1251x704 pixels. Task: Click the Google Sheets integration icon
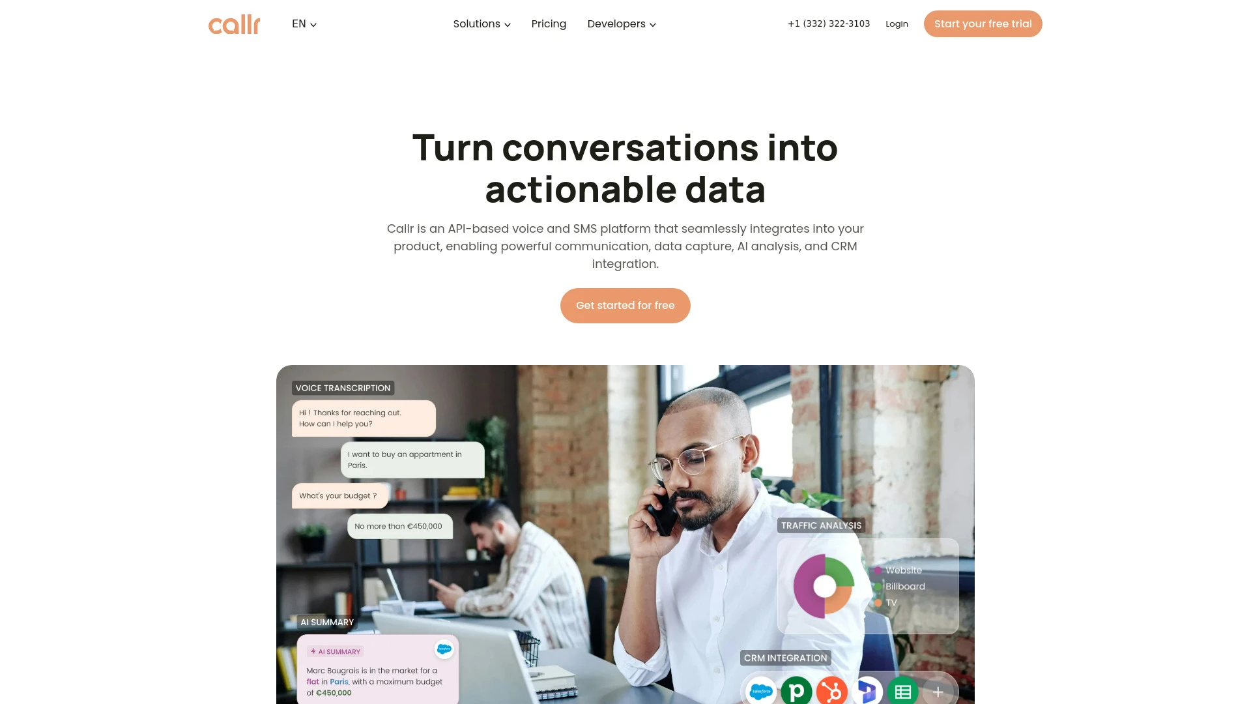[902, 691]
